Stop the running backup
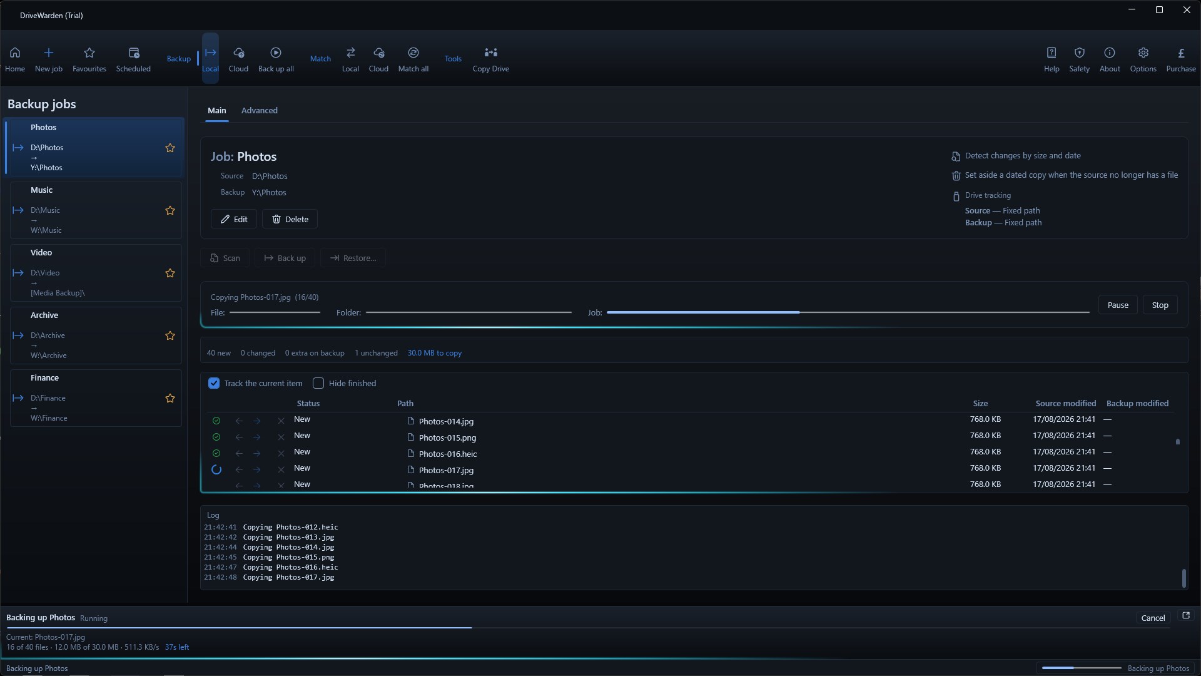Screen dimensions: 1201x676 (1160, 305)
